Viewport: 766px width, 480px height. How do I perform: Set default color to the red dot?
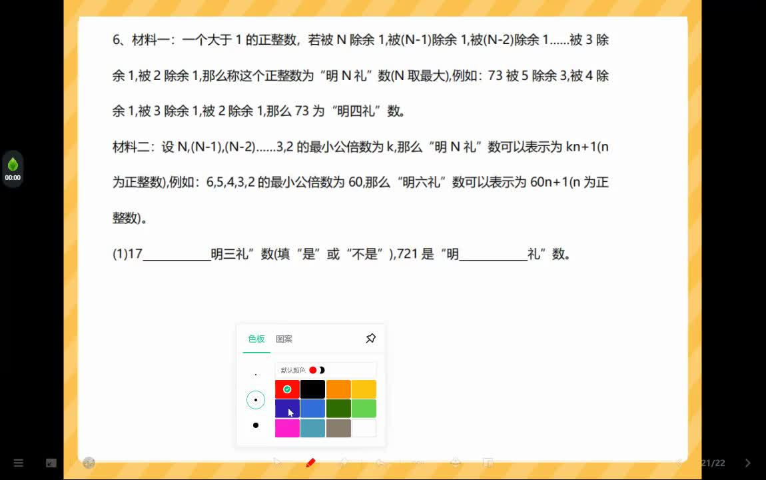(x=312, y=370)
